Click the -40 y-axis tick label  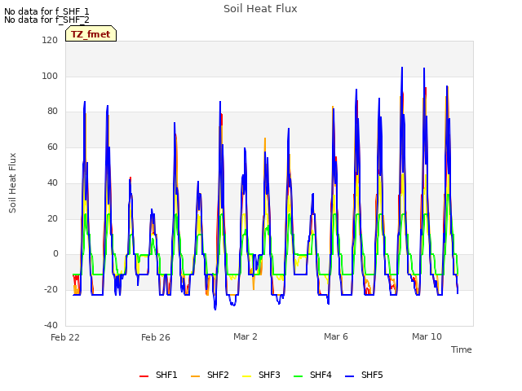(x=51, y=325)
